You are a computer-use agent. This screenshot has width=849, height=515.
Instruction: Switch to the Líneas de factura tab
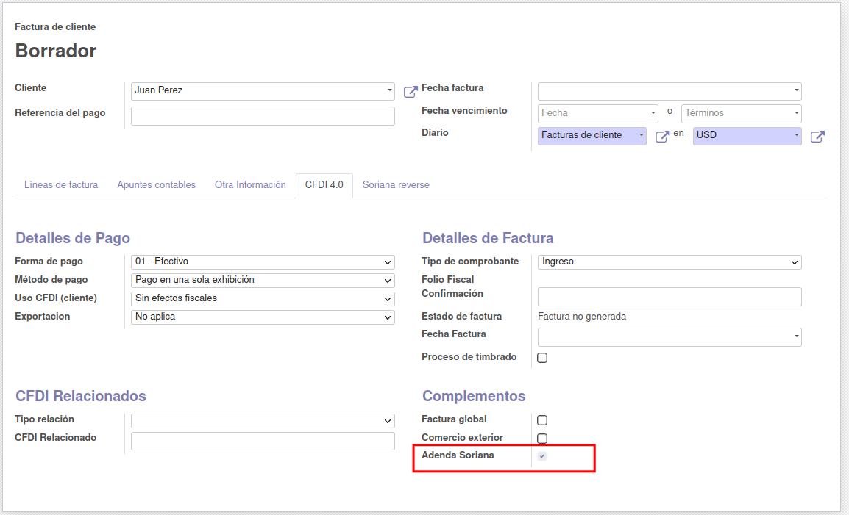point(61,185)
